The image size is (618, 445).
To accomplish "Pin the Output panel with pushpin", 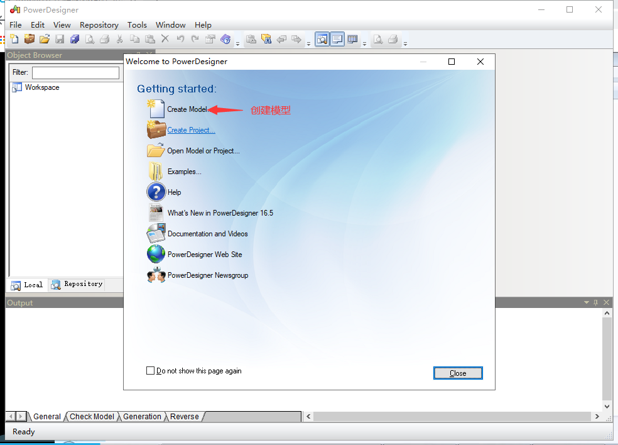I will click(596, 302).
